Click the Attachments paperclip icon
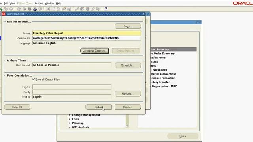This screenshot has width=253, height=142. pos(93,9)
